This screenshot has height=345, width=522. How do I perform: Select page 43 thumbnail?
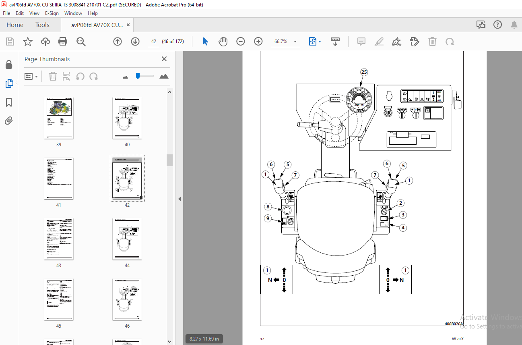pyautogui.click(x=59, y=239)
